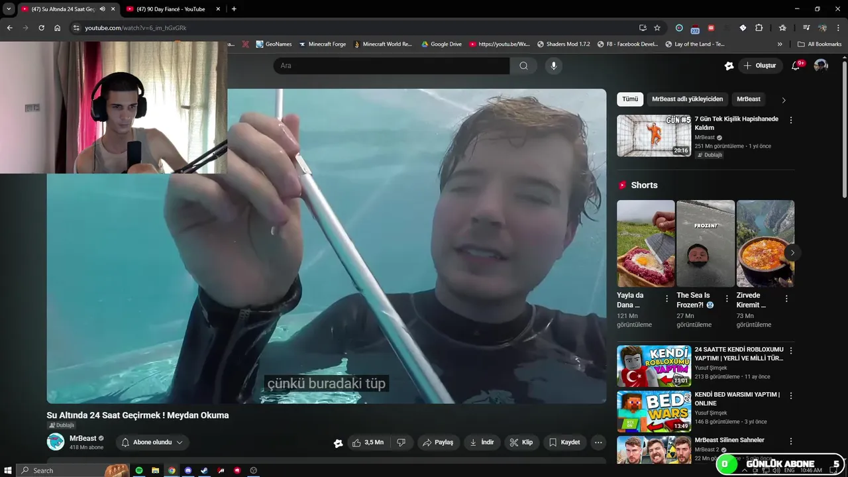Select MrBeast adlı yükleyiciden filter chip
The width and height of the screenshot is (848, 477).
[687, 99]
